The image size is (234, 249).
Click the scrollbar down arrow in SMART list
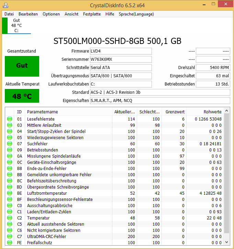[227, 242]
